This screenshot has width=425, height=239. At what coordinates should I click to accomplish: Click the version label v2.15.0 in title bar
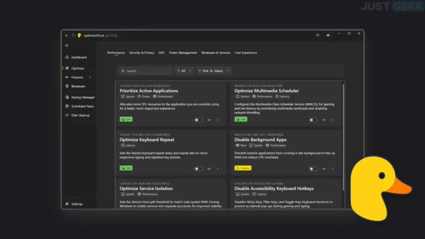coord(111,35)
